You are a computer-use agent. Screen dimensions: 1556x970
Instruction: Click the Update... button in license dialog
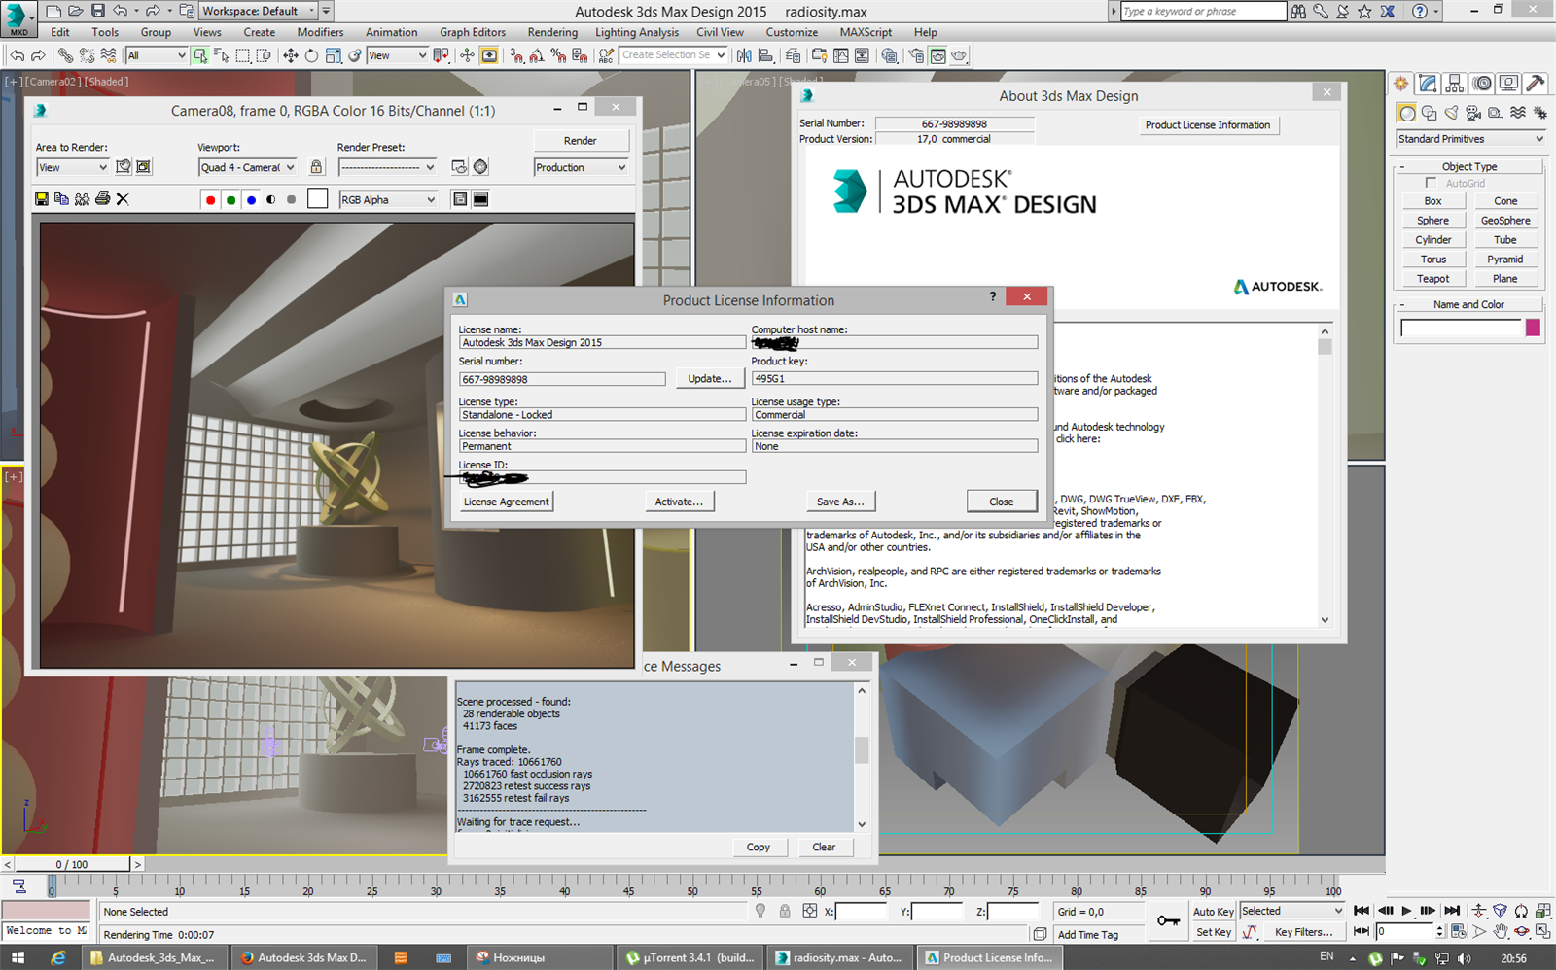pos(709,379)
